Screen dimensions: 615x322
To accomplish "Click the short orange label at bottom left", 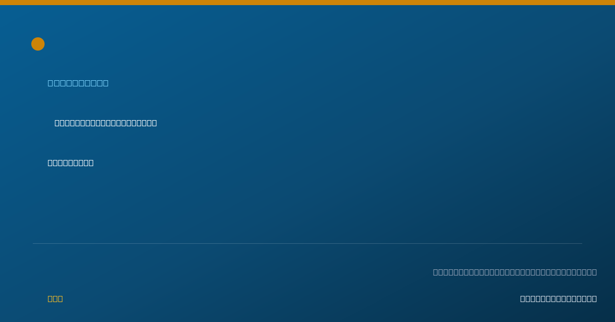I will click(x=55, y=298).
